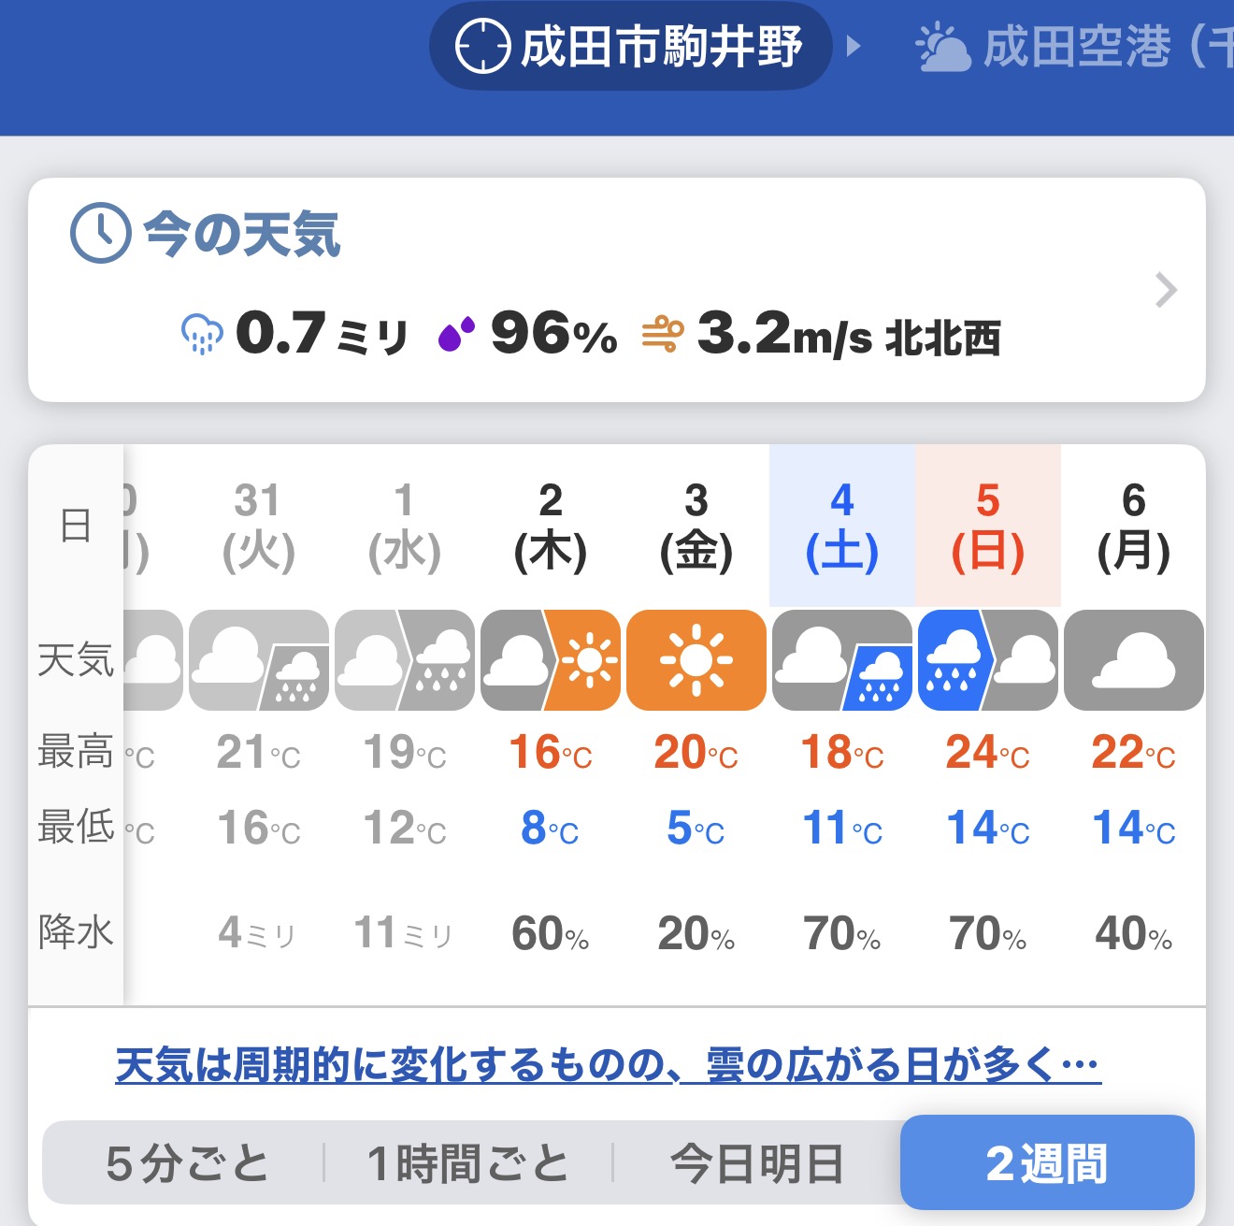
Task: Switch to the 今日明日 forecast tab
Action: click(757, 1164)
